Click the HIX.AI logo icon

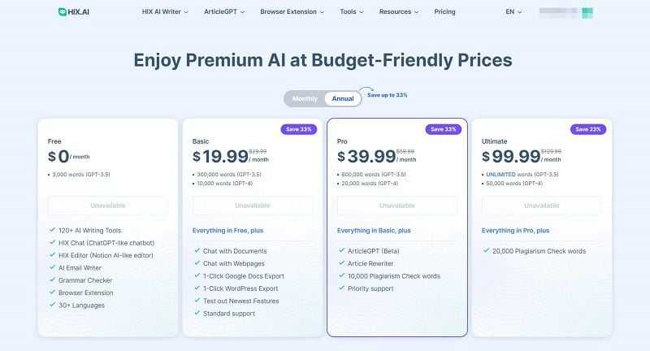coord(63,12)
